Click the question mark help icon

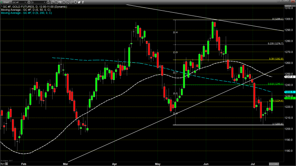tap(278, 2)
